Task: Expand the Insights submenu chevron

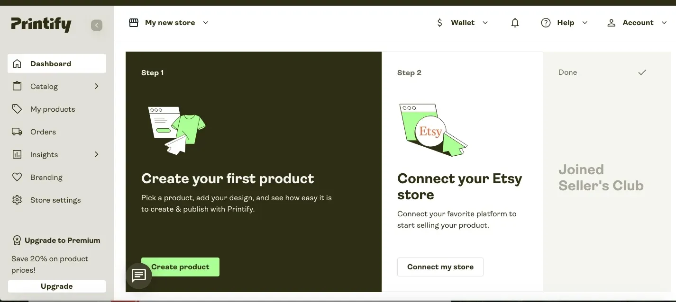Action: pos(97,154)
